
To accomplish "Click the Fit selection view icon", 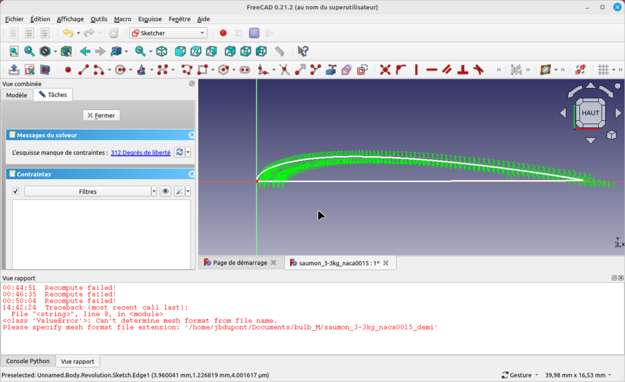I will tap(29, 51).
